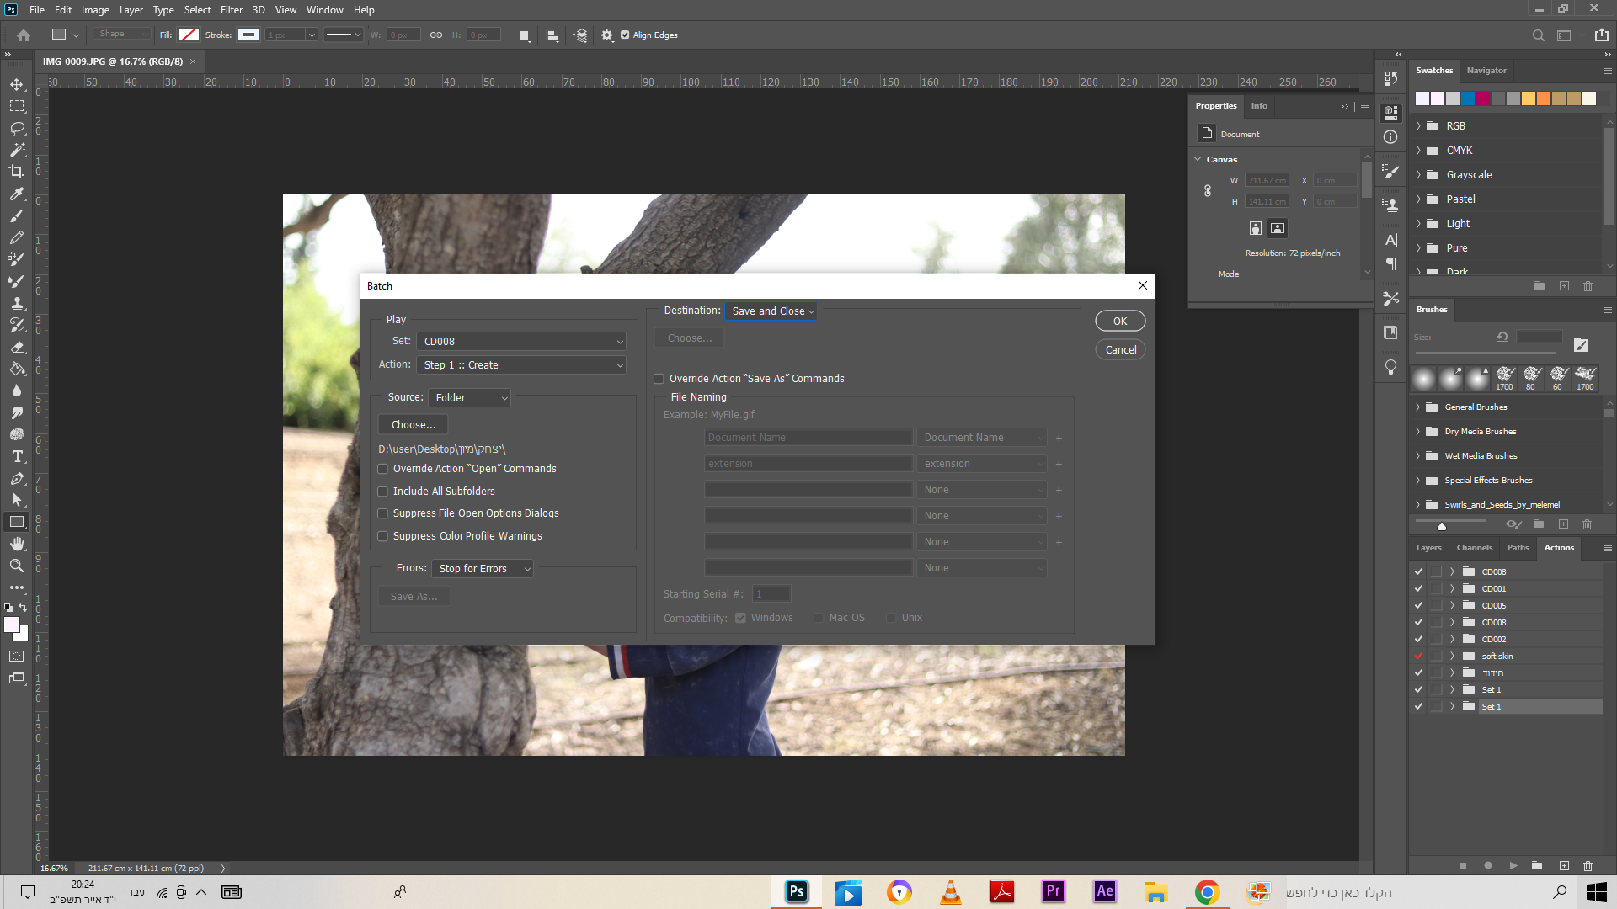Open Chrome from the Windows taskbar
This screenshot has width=1617, height=909.
coord(1207,892)
